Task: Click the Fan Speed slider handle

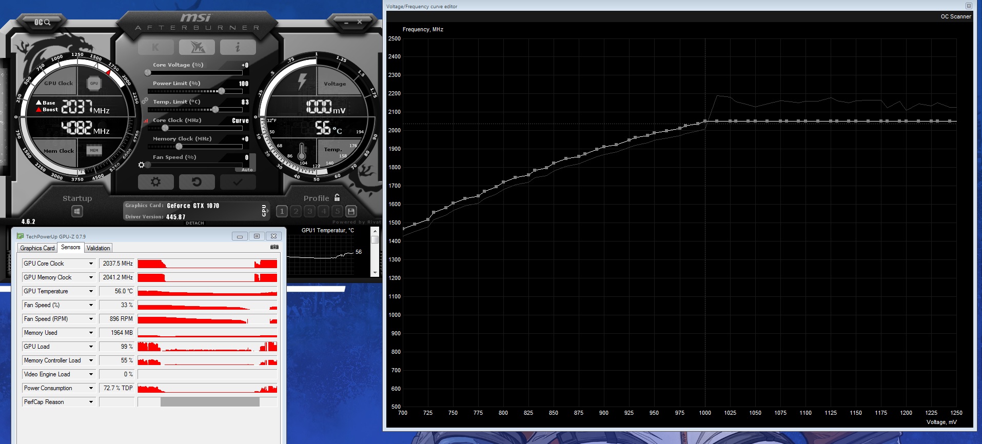Action: pyautogui.click(x=148, y=165)
